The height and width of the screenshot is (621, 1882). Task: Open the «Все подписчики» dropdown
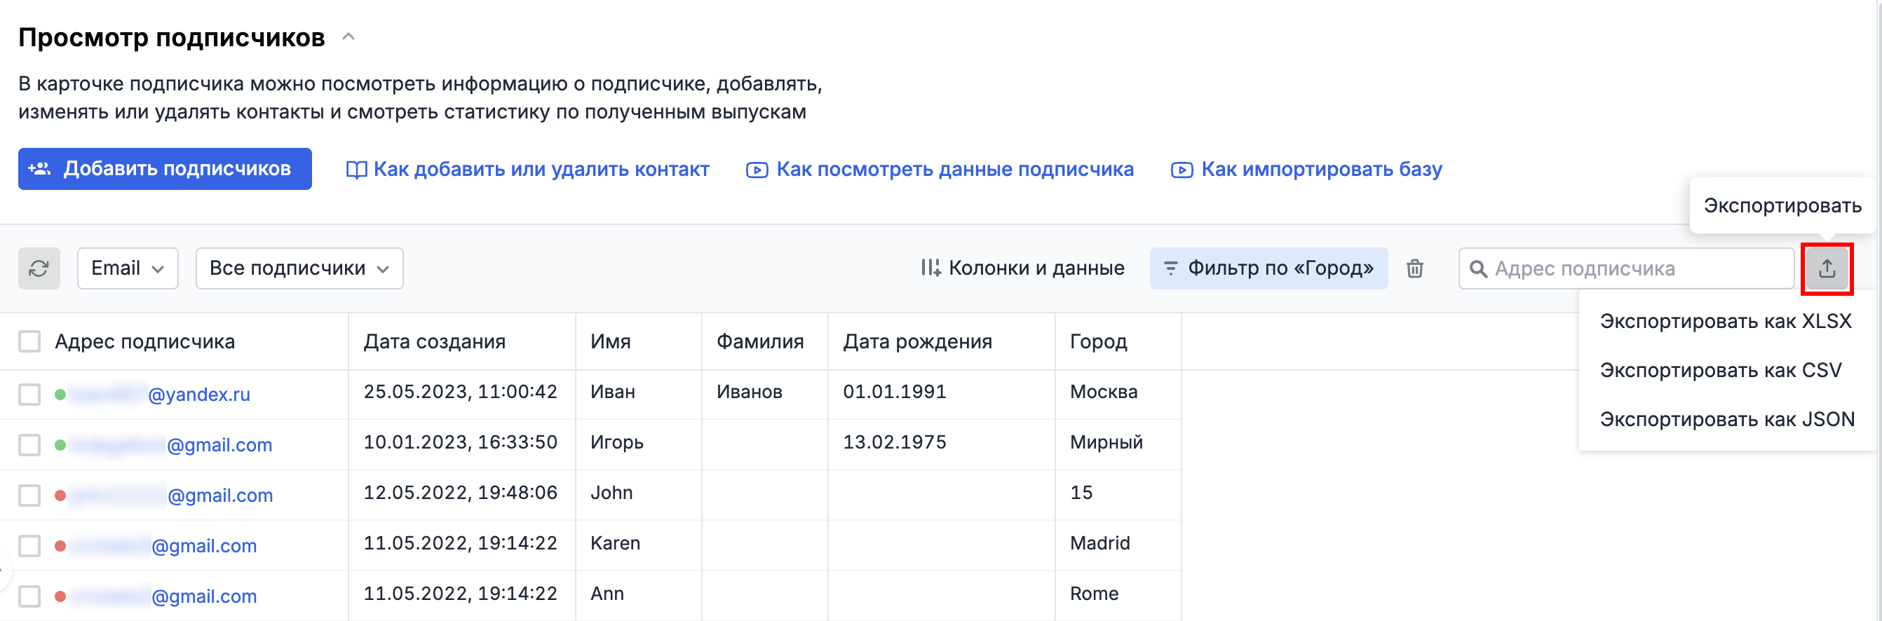(299, 269)
